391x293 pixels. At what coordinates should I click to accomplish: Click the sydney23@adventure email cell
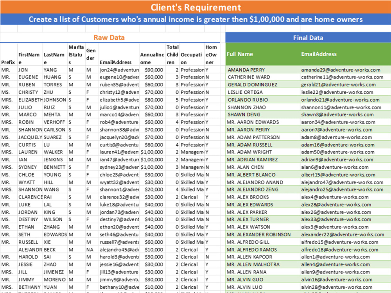pos(119,167)
